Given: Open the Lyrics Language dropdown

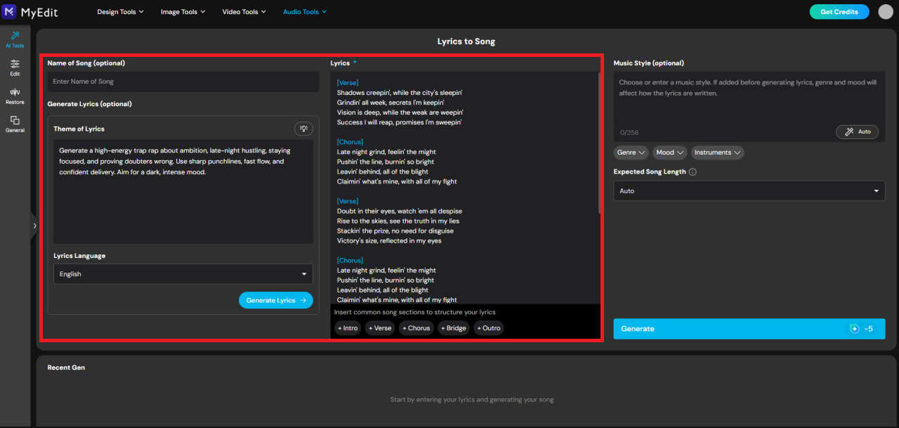Looking at the screenshot, I should 183,273.
